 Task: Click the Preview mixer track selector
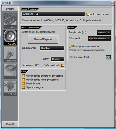point(108,57)
